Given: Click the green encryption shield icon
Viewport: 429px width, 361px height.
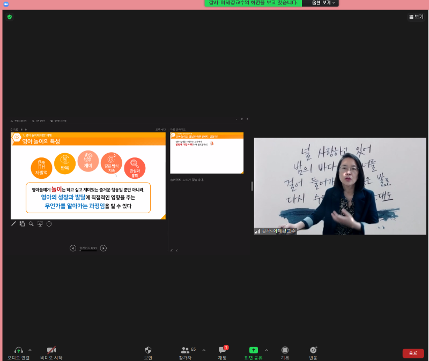Looking at the screenshot, I should [x=9, y=17].
